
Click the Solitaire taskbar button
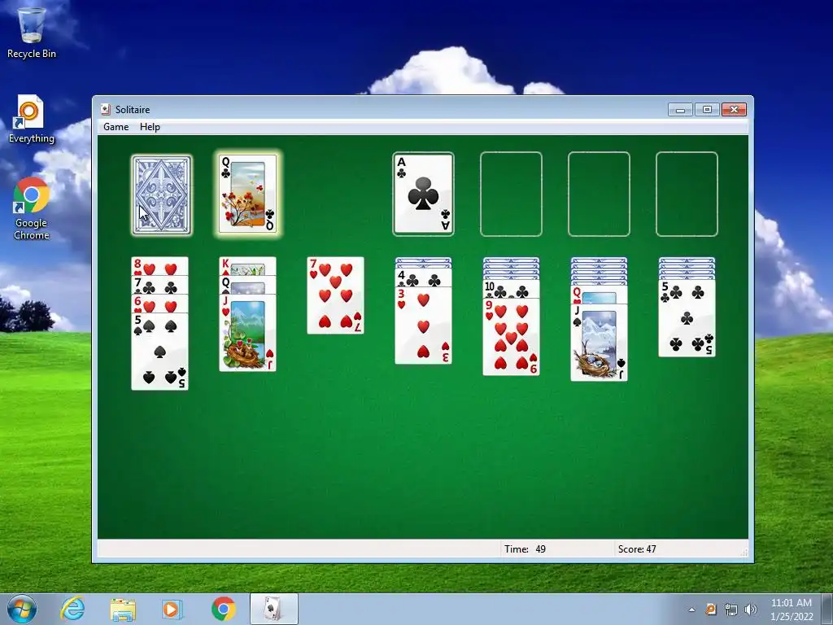coord(273,609)
